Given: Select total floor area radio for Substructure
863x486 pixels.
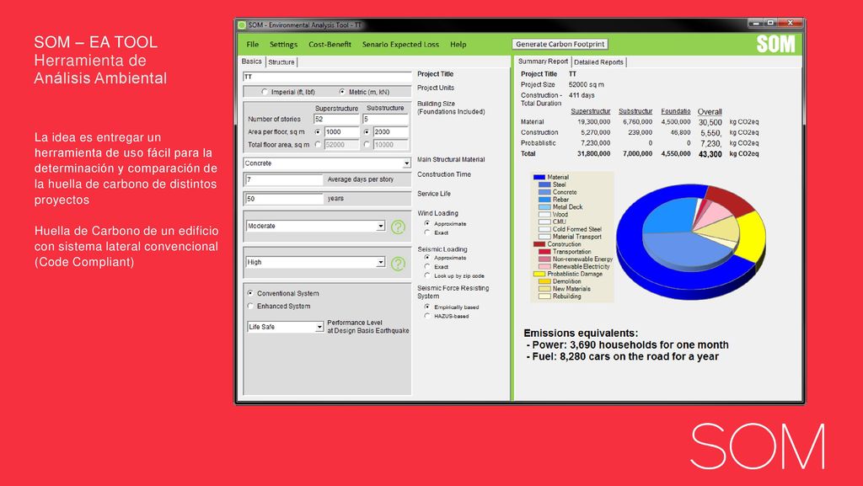Looking at the screenshot, I should tap(367, 145).
